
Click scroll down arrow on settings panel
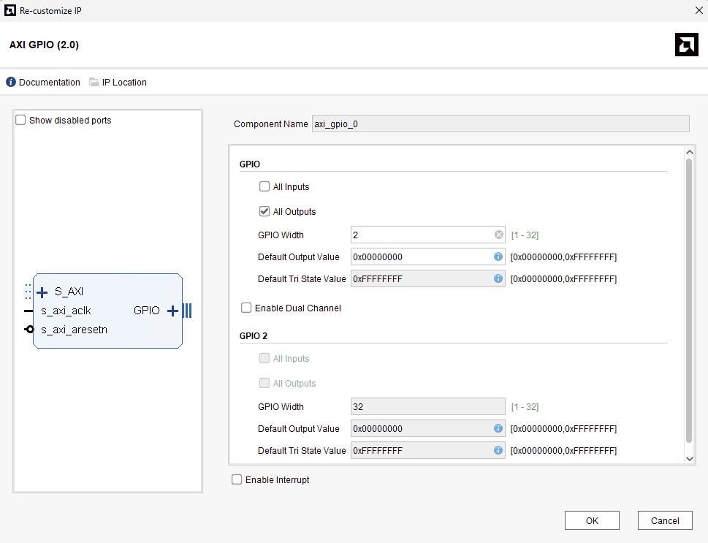pyautogui.click(x=689, y=458)
